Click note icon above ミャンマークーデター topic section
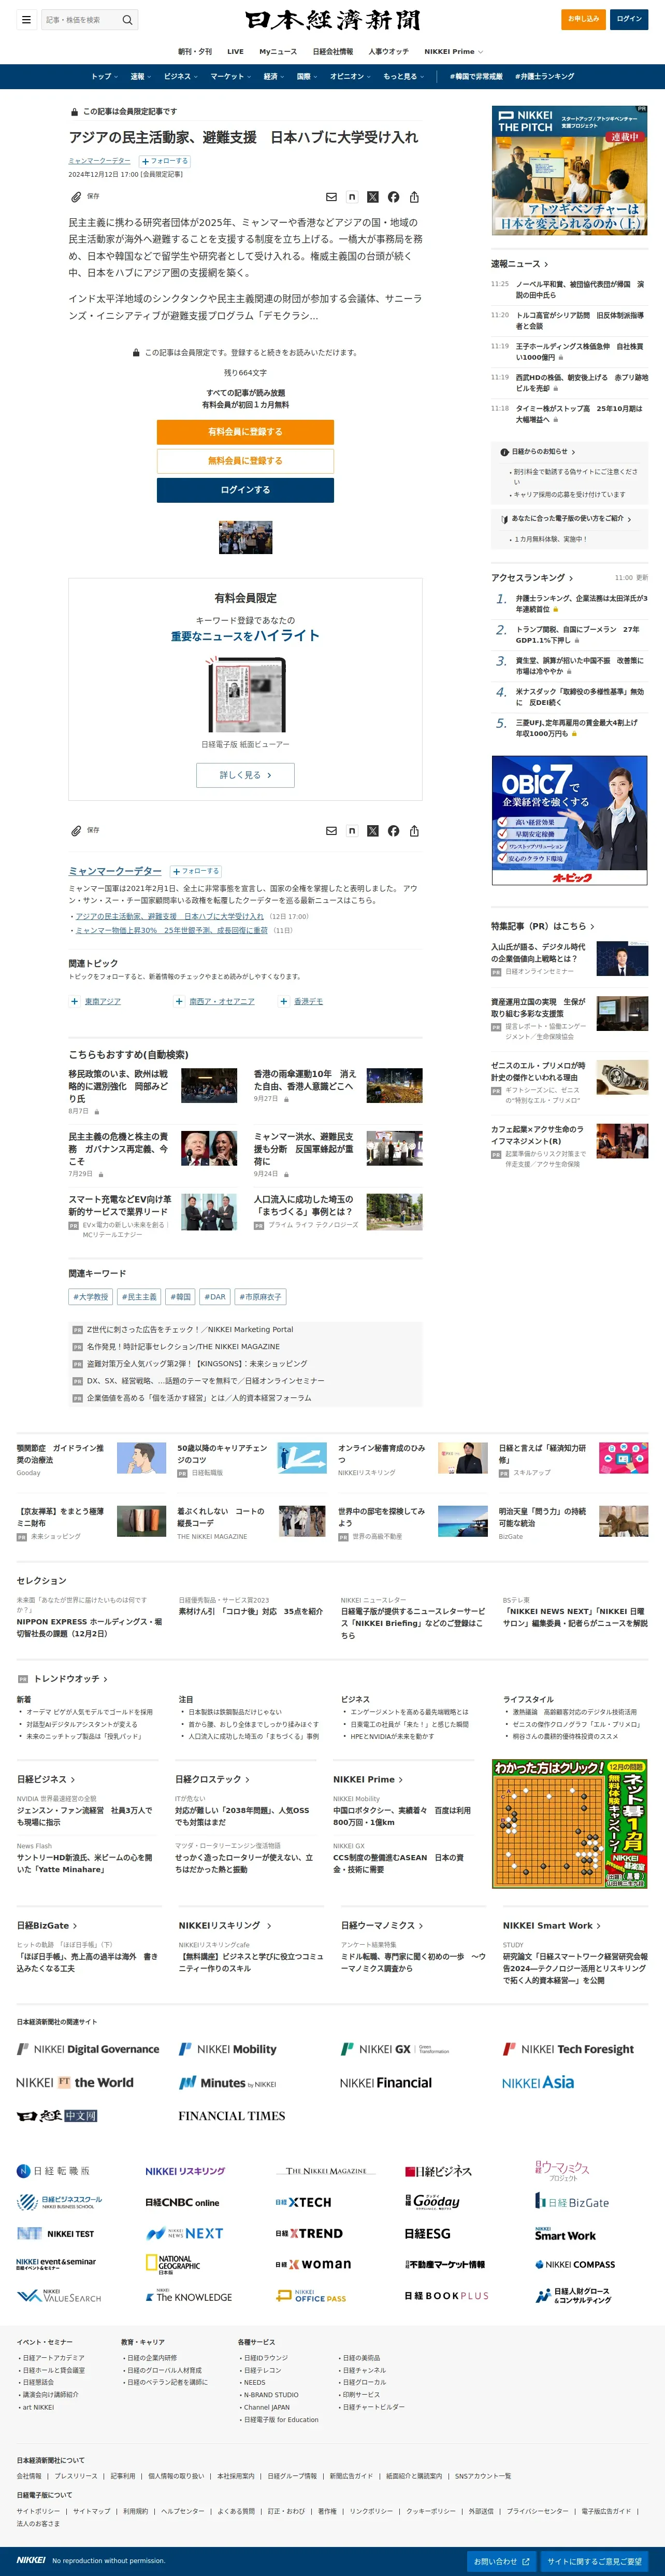665x2576 pixels. (352, 831)
